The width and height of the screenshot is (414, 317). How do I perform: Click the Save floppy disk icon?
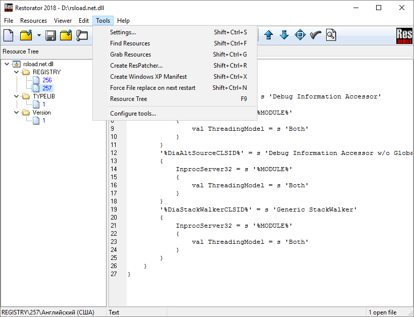pyautogui.click(x=50, y=35)
